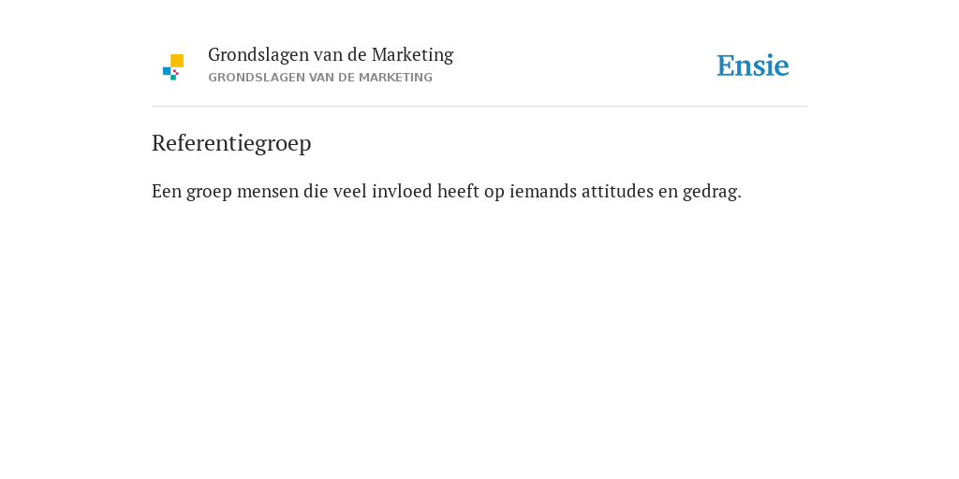This screenshot has width=959, height=479.
Task: Click the small pink square in the logo
Action: pyautogui.click(x=176, y=72)
